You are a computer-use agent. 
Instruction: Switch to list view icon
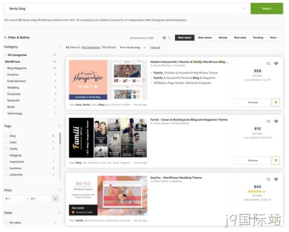(164, 38)
